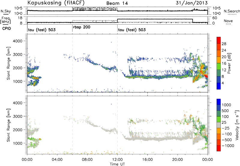Viewport: 240px width, 166px height.
Task: Click the date "31/Jan/2013"
Action: click(192, 3)
